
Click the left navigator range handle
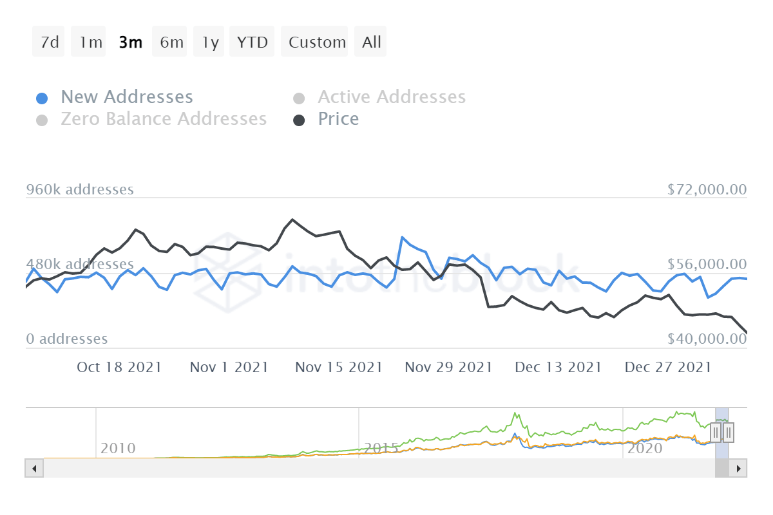pyautogui.click(x=716, y=432)
